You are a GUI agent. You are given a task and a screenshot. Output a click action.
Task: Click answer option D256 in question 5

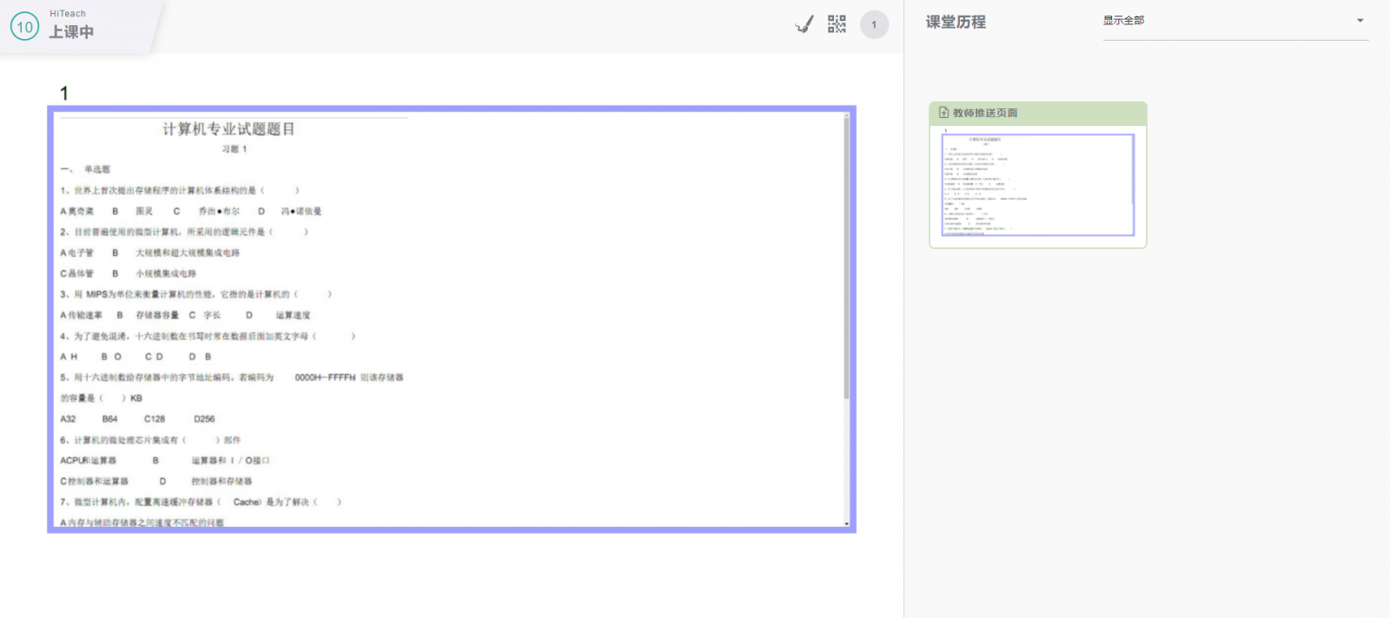click(x=204, y=419)
